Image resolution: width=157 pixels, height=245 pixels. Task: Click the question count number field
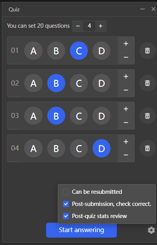pos(89,26)
